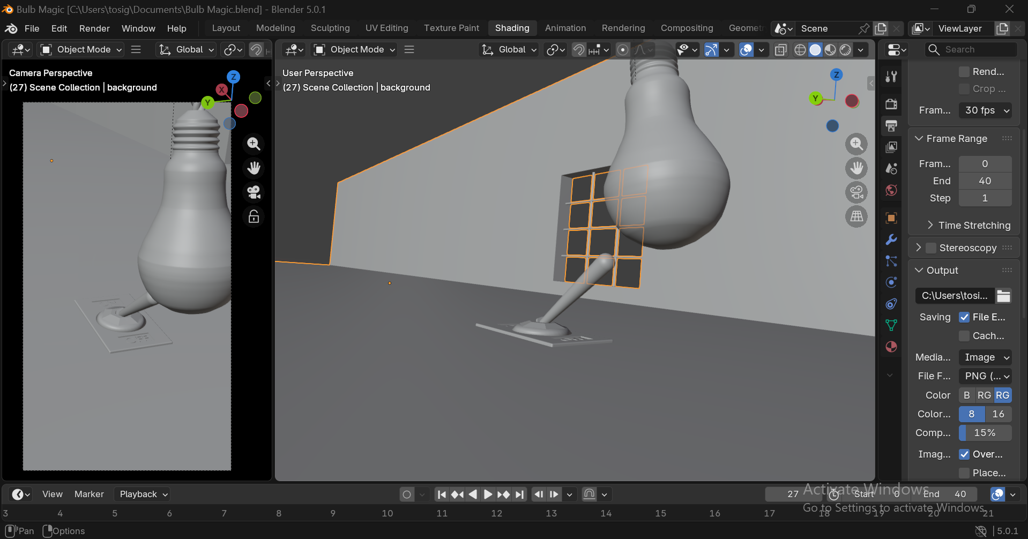
Task: Click the lock camera icon in left viewport
Action: click(x=254, y=216)
